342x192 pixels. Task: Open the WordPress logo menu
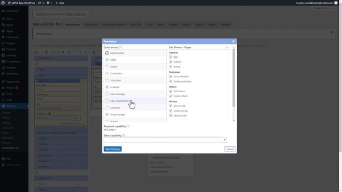pos(3,3)
